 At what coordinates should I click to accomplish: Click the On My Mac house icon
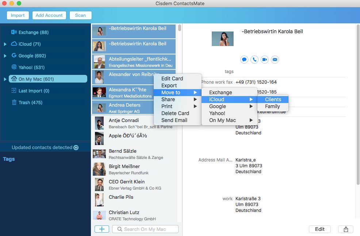tap(14, 79)
